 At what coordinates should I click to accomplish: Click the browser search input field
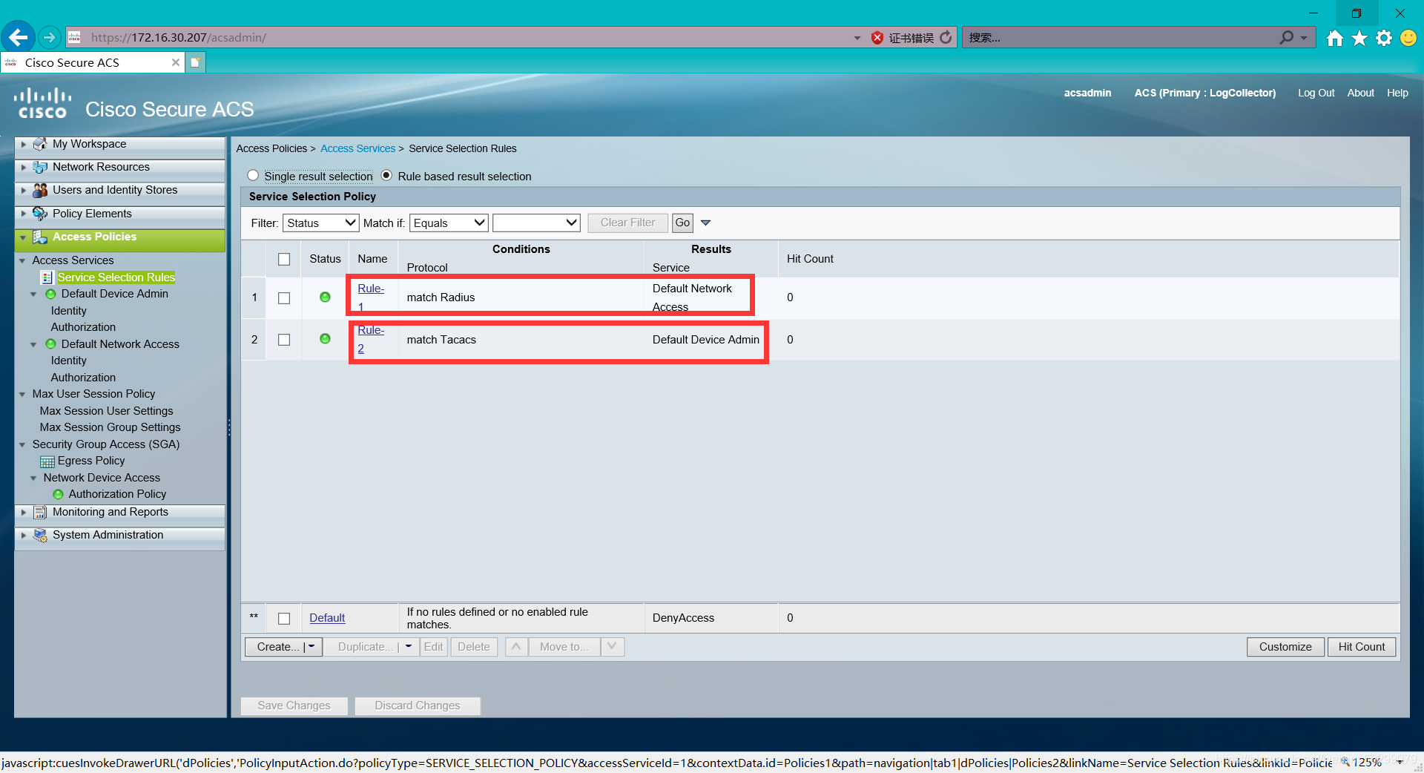(1120, 37)
